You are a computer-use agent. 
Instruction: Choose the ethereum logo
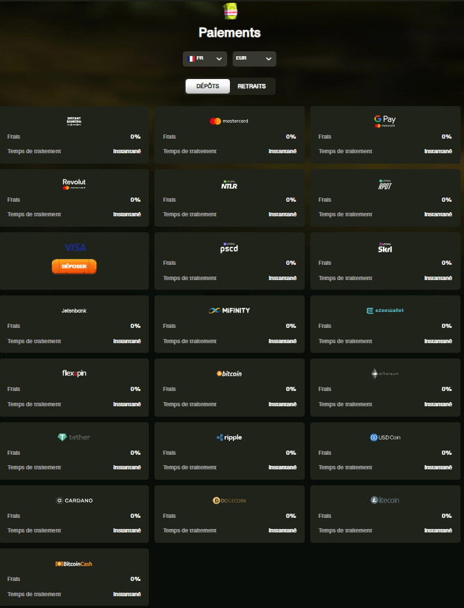click(x=384, y=374)
